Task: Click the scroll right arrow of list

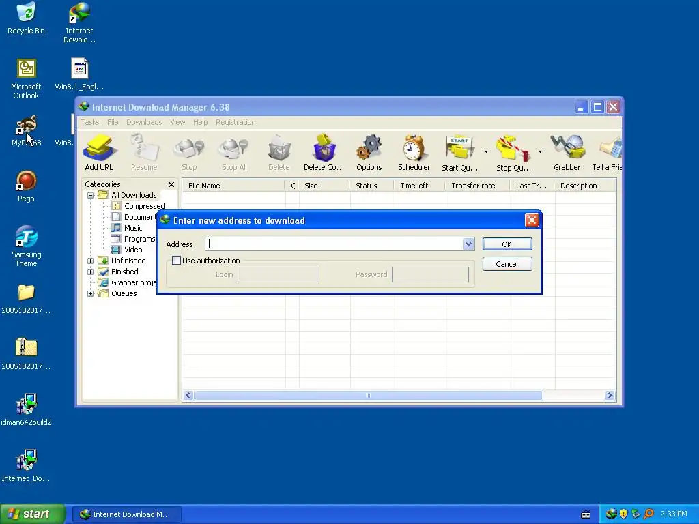Action: coord(610,396)
